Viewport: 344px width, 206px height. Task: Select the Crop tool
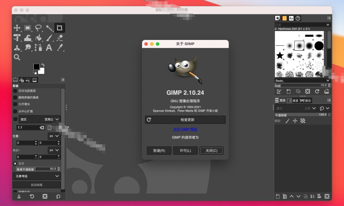pyautogui.click(x=60, y=28)
